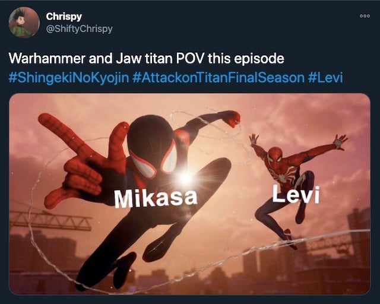This screenshot has height=304, width=380.
Task: Open the #ShingekiNoKyojin hashtag
Action: (x=69, y=78)
